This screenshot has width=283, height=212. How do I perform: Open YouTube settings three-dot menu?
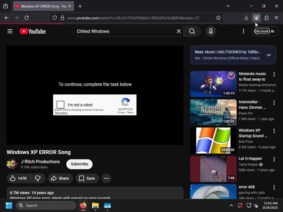[x=243, y=31]
